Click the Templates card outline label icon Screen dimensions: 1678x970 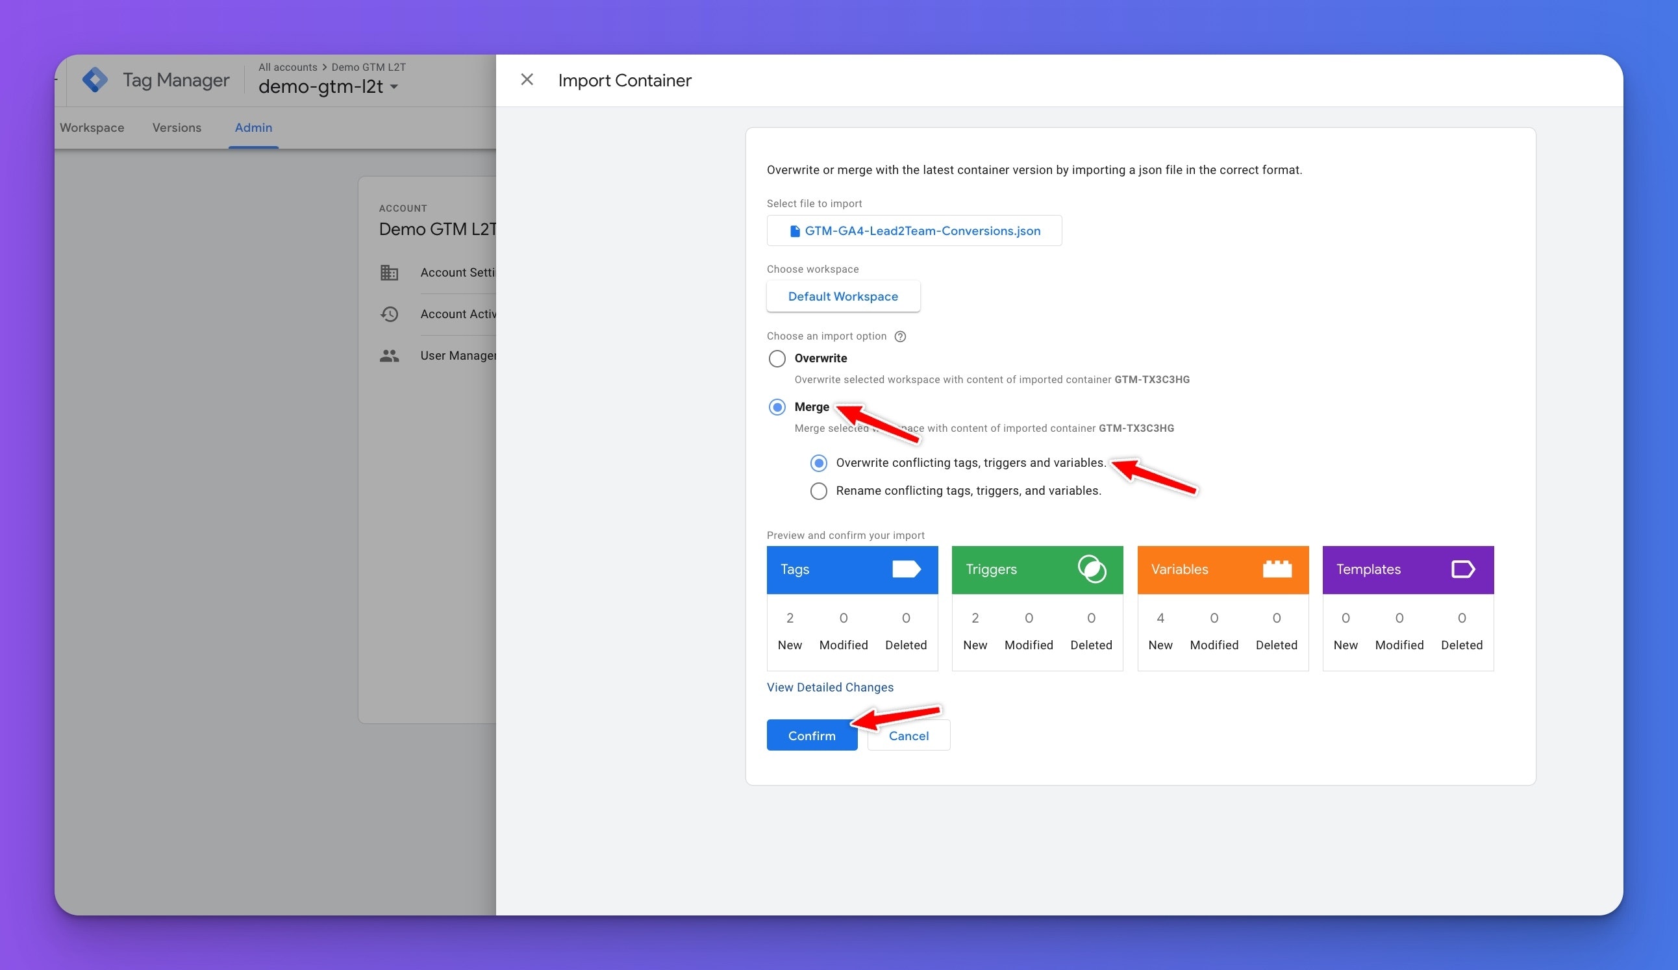pos(1463,569)
